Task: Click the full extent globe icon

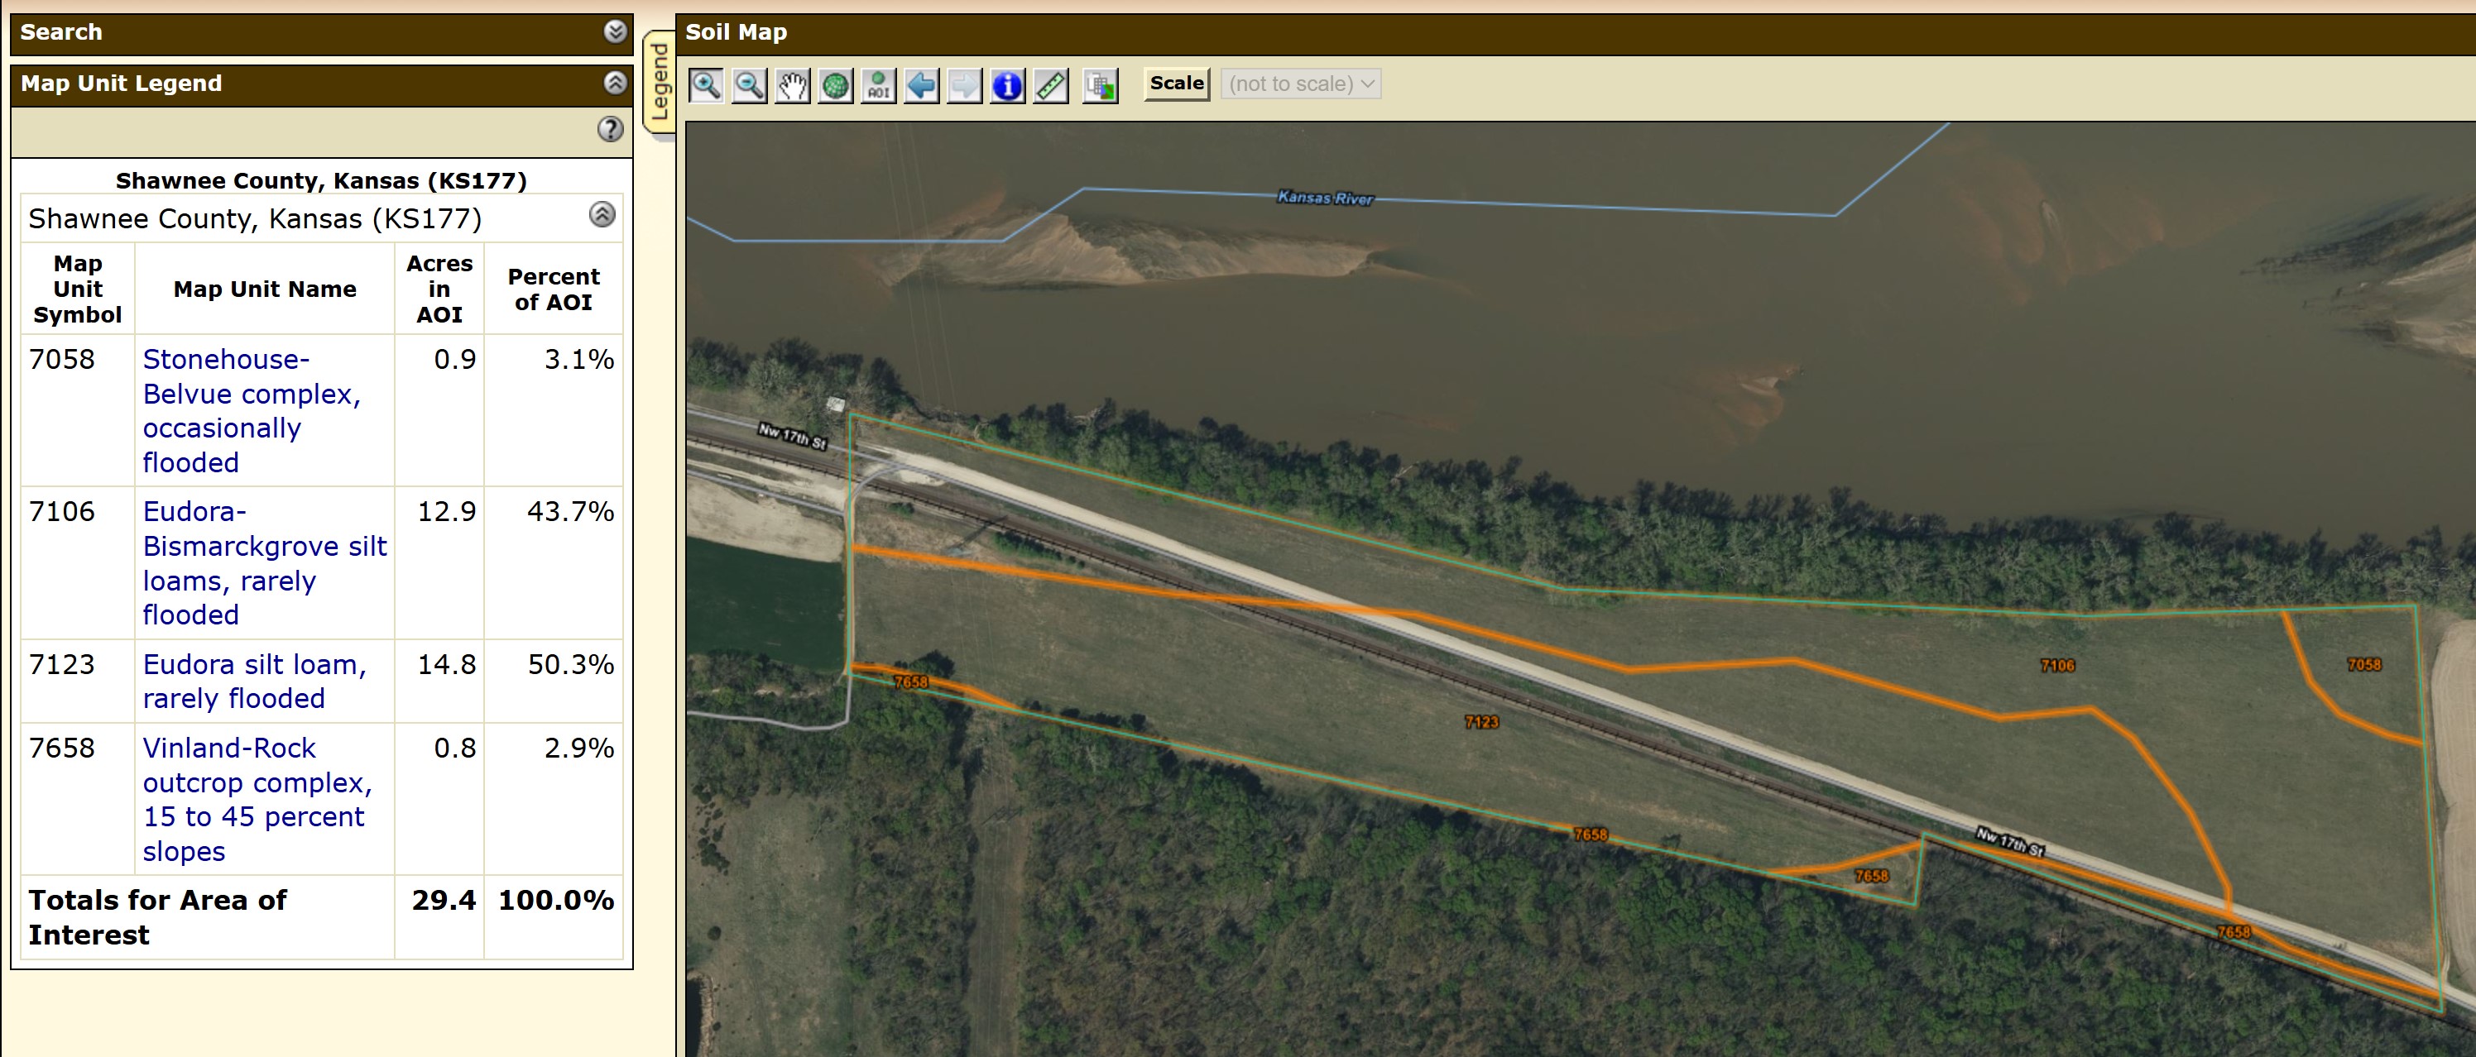Action: 835,85
